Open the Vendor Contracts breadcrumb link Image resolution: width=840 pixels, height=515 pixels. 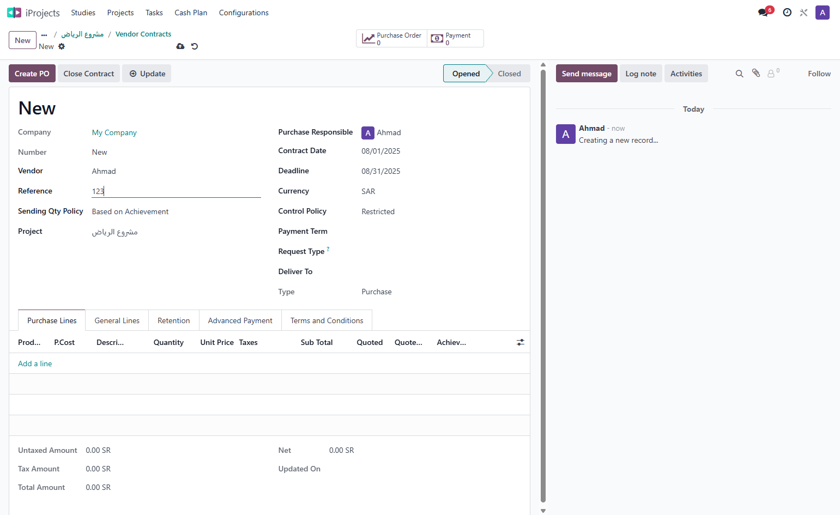point(143,34)
